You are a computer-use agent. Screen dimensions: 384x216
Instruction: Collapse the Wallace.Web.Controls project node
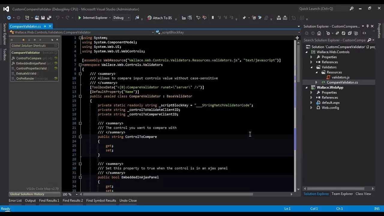pos(307,52)
